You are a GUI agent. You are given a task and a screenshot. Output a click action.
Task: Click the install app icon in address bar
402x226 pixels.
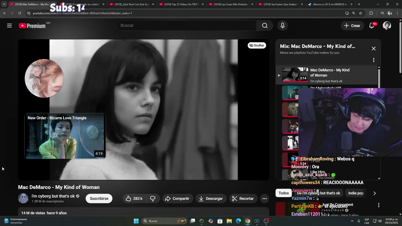(347, 13)
